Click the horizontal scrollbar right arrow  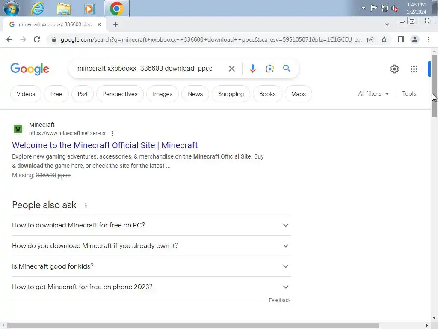[x=427, y=326]
